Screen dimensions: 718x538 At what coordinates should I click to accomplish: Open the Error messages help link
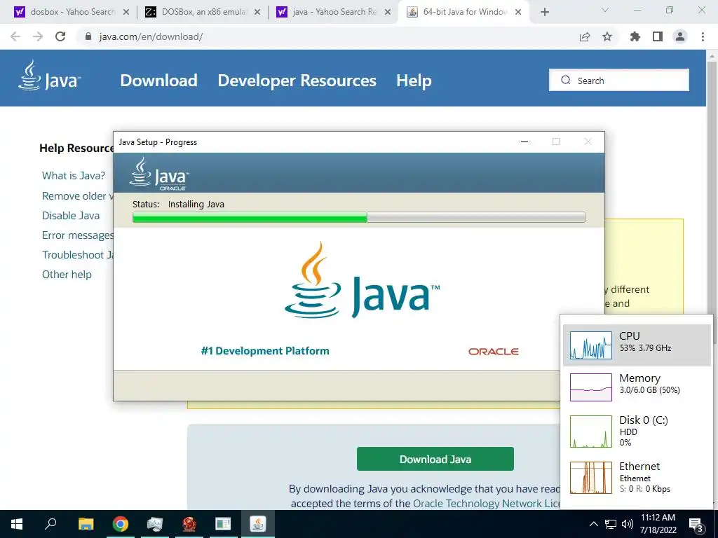(77, 235)
